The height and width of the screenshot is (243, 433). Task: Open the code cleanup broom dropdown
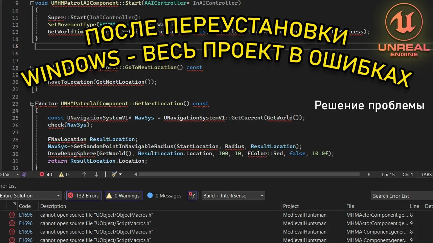pyautogui.click(x=116, y=174)
